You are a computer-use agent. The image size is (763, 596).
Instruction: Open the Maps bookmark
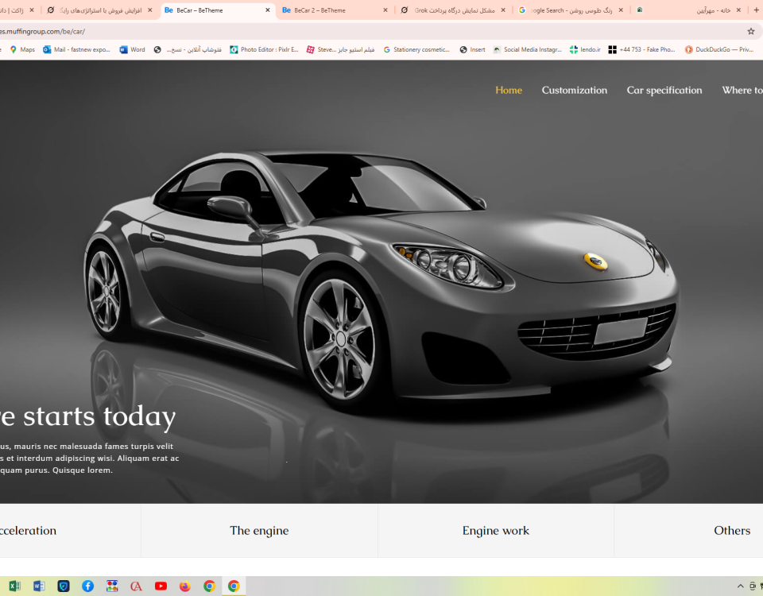point(22,49)
